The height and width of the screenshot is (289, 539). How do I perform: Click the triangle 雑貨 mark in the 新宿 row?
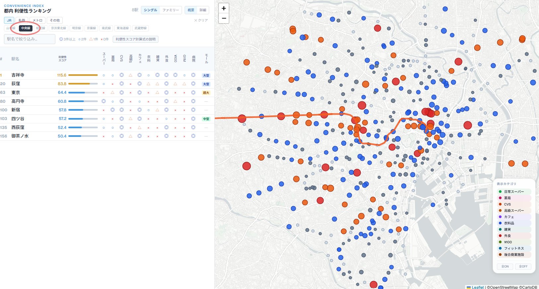157,110
